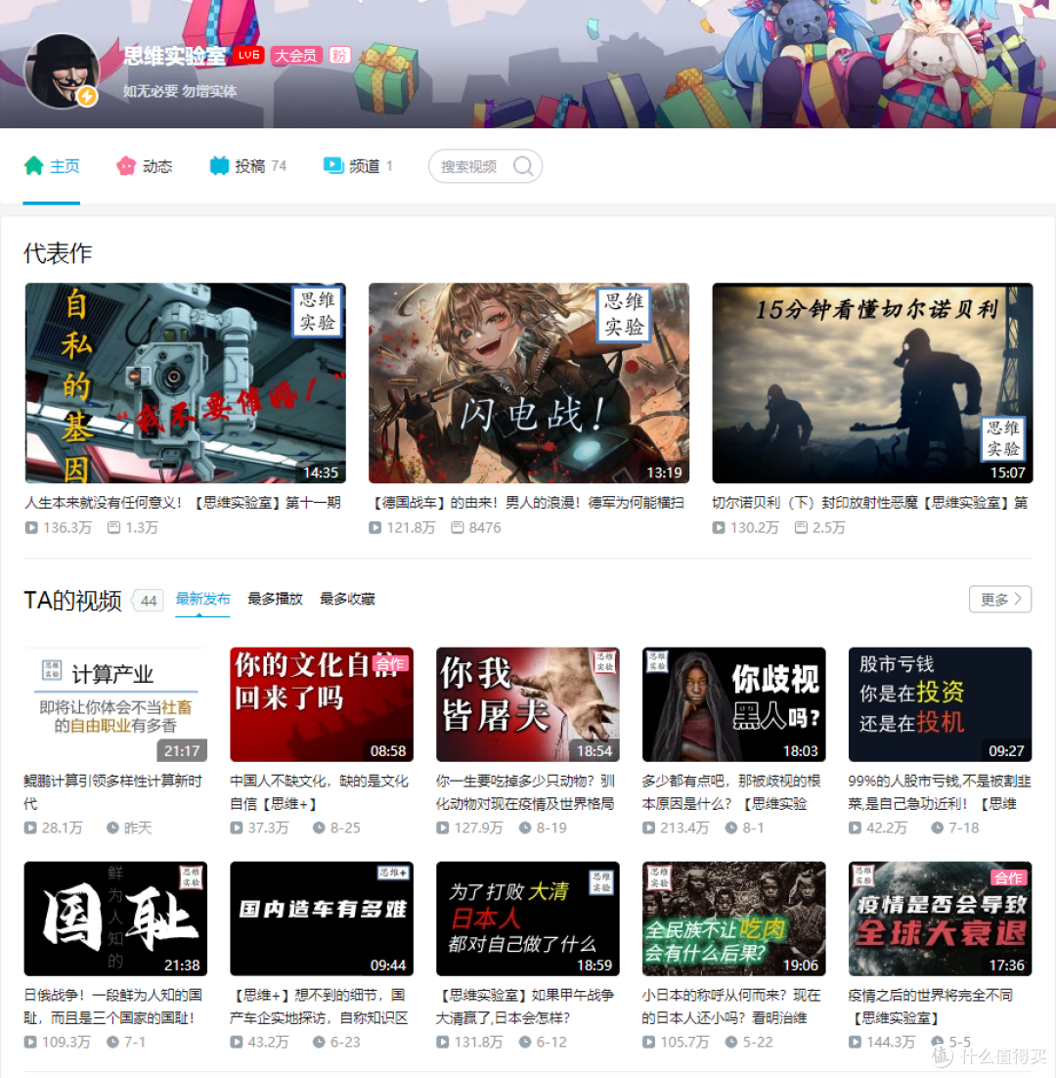Click the blue TV 投稿 icon

[219, 165]
